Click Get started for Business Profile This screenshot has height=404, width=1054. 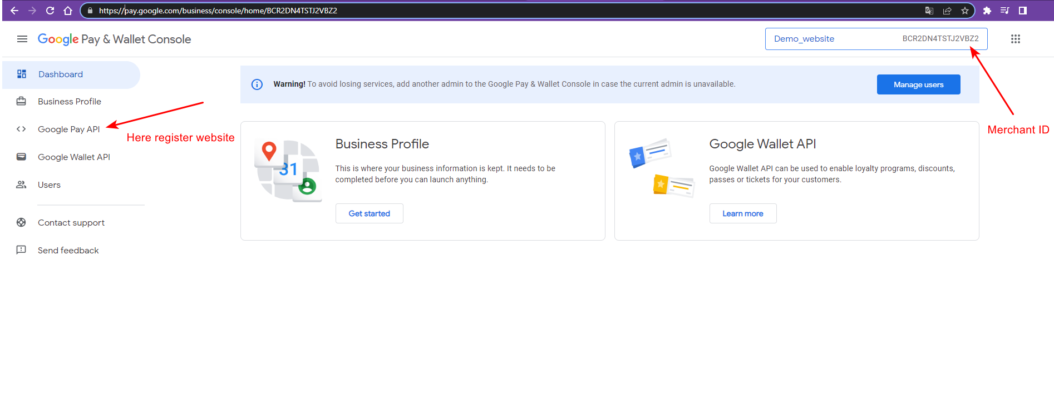369,213
